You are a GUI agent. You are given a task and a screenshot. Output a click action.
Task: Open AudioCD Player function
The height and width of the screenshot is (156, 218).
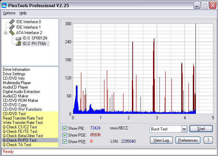click(x=15, y=87)
